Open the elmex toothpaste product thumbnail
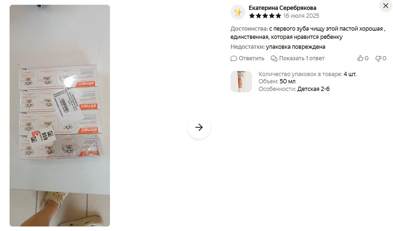Image resolution: width=393 pixels, height=231 pixels. click(x=241, y=81)
